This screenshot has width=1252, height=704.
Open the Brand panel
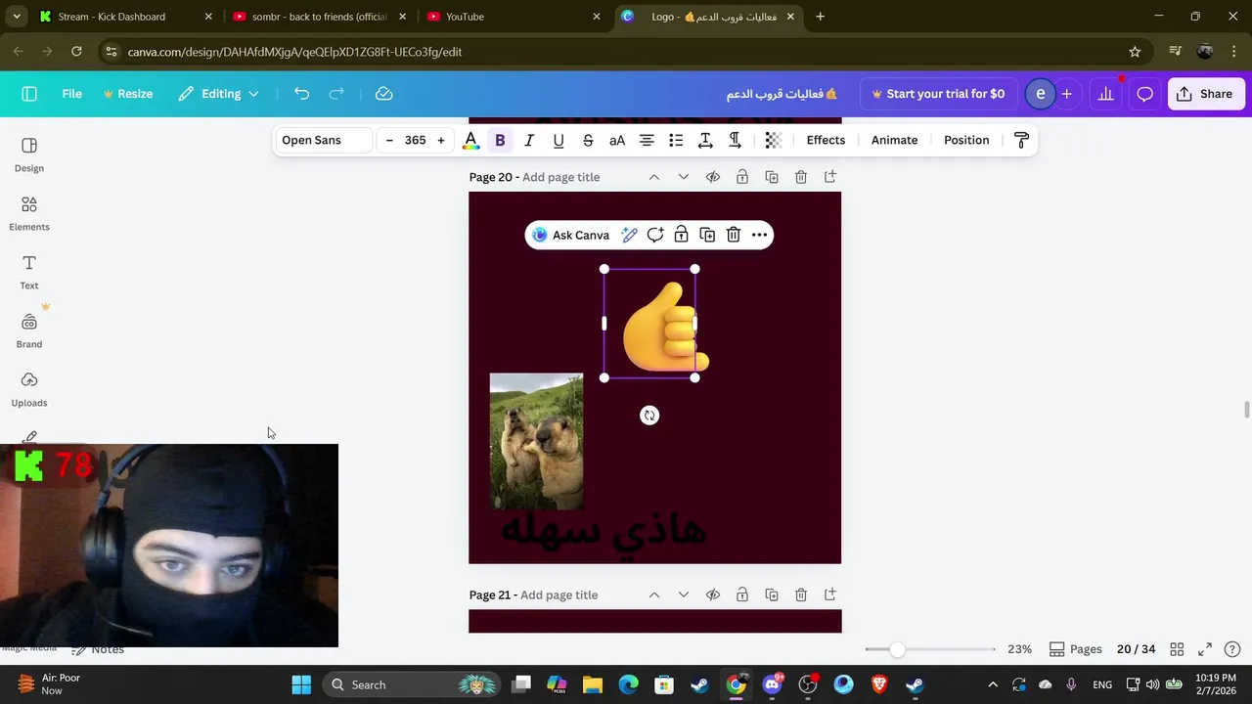click(29, 330)
